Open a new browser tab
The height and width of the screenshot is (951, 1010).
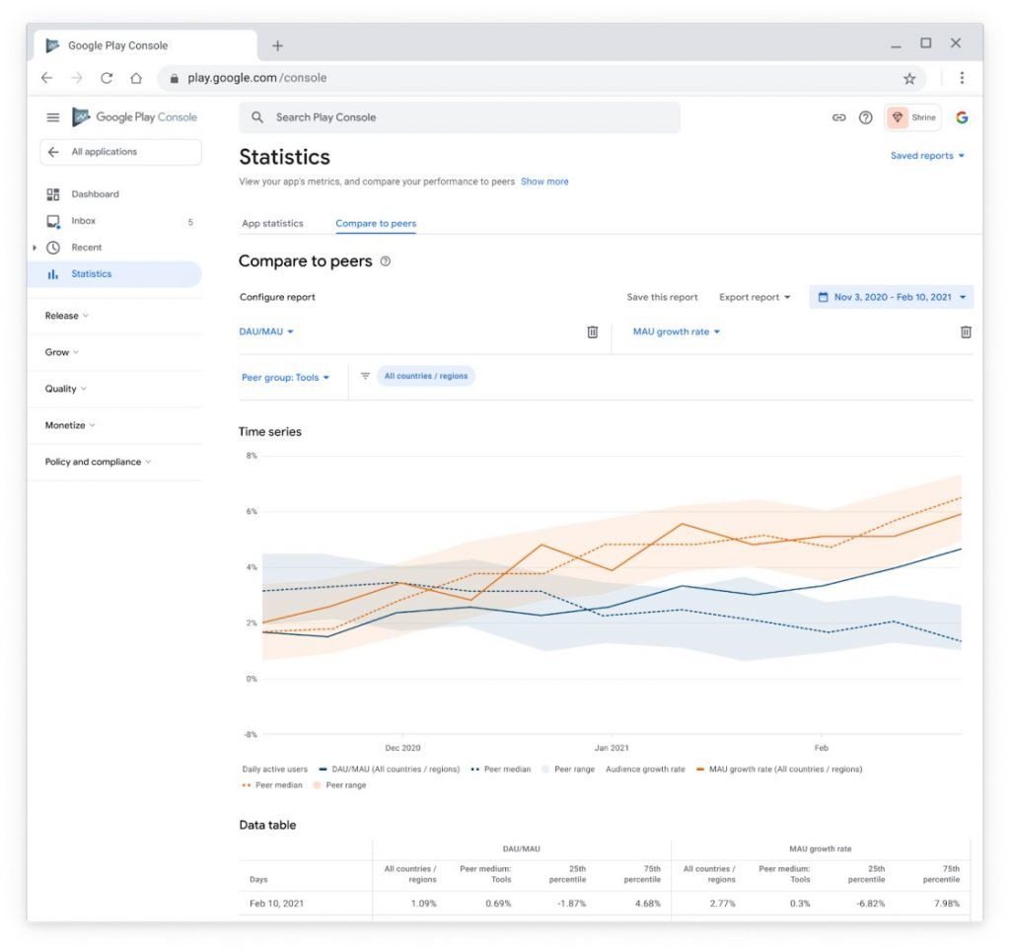pyautogui.click(x=277, y=45)
